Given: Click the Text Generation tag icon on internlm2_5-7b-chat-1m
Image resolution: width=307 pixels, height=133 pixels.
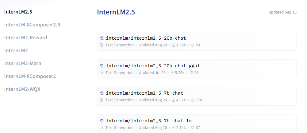Looking at the screenshot, I should coord(102,128).
